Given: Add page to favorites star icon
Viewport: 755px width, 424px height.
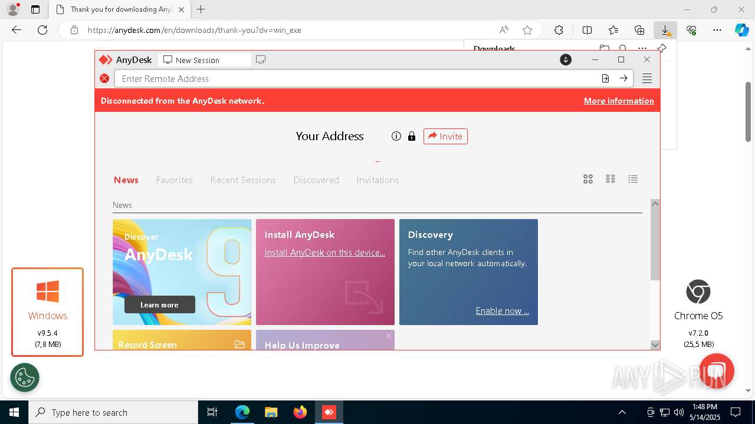Looking at the screenshot, I should [527, 30].
